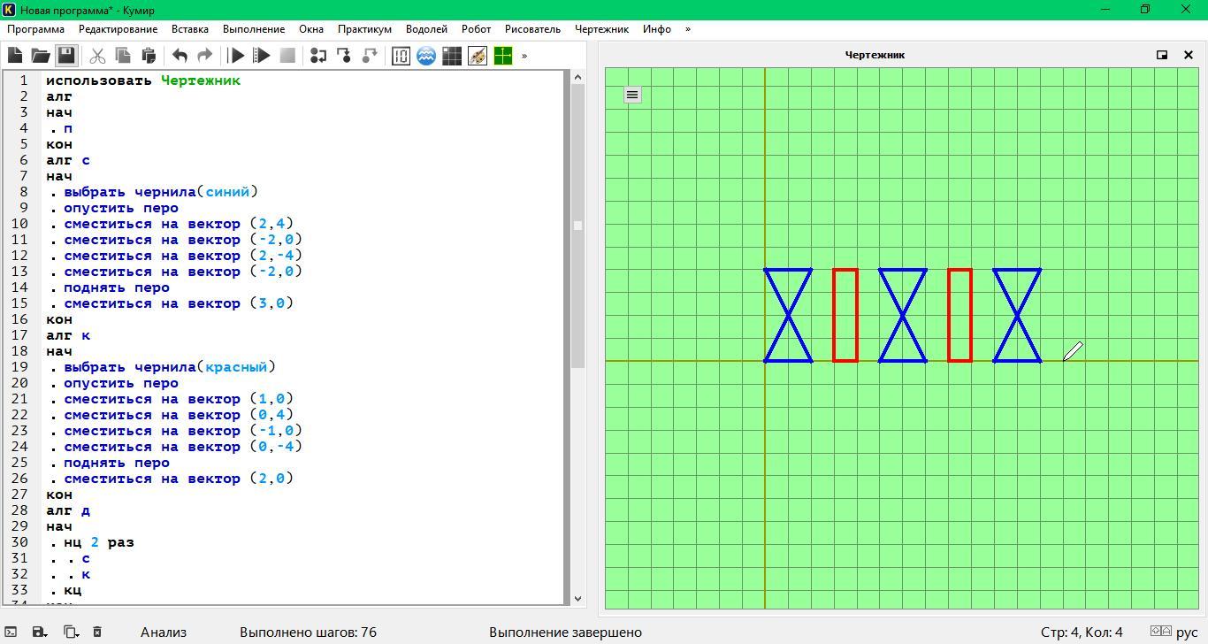
Task: Open the Выполнение menu
Action: pyautogui.click(x=254, y=29)
